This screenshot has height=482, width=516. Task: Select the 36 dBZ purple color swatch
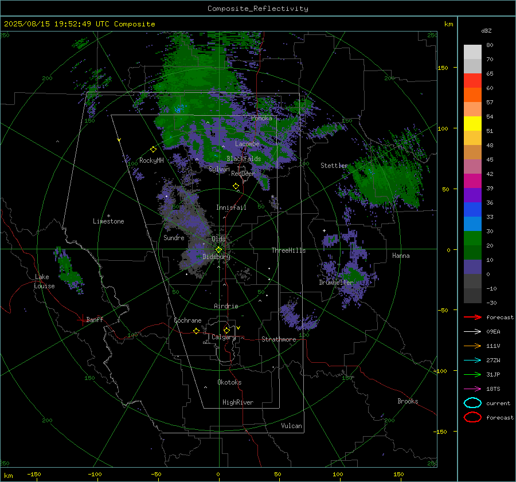(472, 195)
